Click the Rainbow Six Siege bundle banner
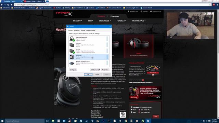The image size is (219, 123). [x=145, y=93]
